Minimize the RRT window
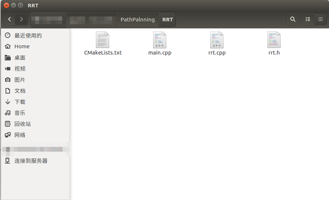The width and height of the screenshot is (329, 200). coord(13,6)
